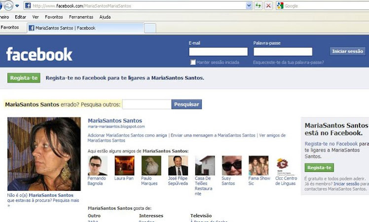The image size is (369, 222).
Task: Select the MariaSantos Santos | Facebook tab
Action: [x=85, y=28]
